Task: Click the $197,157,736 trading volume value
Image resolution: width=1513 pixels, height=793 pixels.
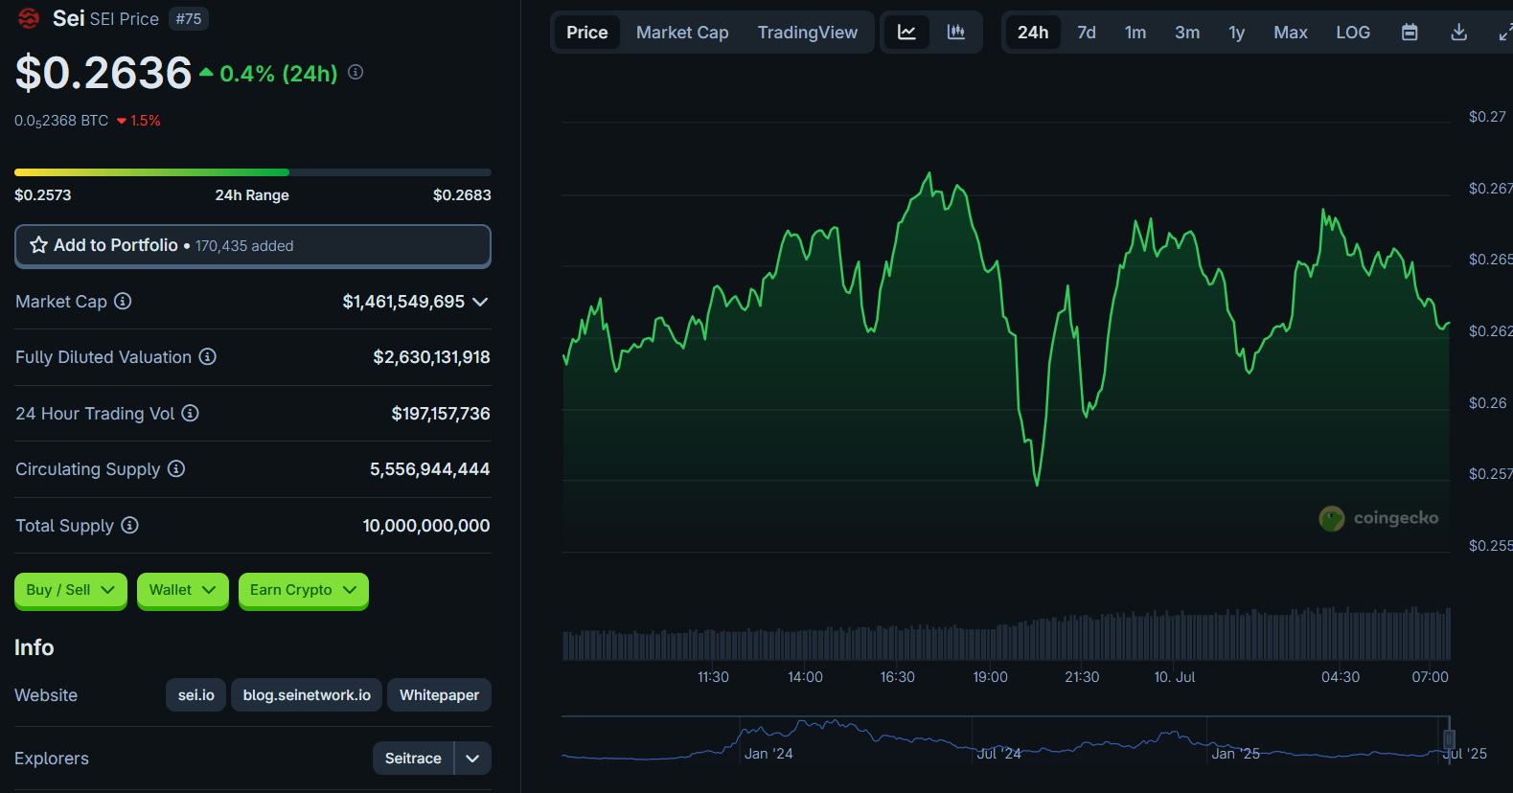Action: (x=441, y=414)
